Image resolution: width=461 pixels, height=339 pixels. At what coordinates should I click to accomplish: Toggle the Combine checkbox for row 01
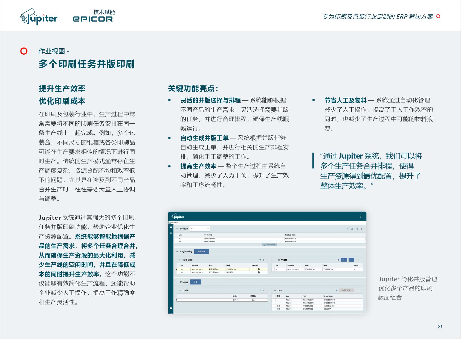pyautogui.click(x=259, y=269)
